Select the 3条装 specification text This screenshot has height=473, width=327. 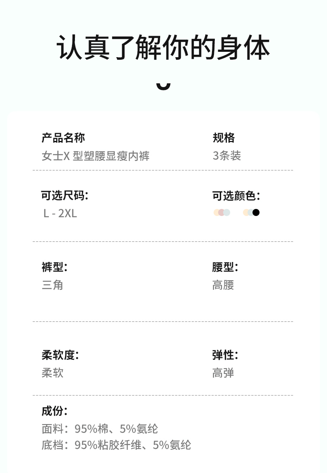226,155
